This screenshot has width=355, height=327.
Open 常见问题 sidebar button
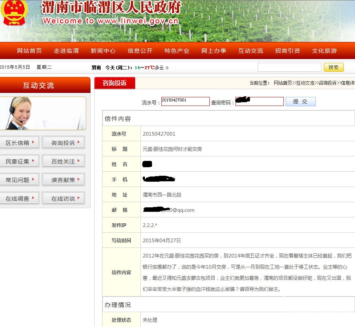click(x=20, y=180)
